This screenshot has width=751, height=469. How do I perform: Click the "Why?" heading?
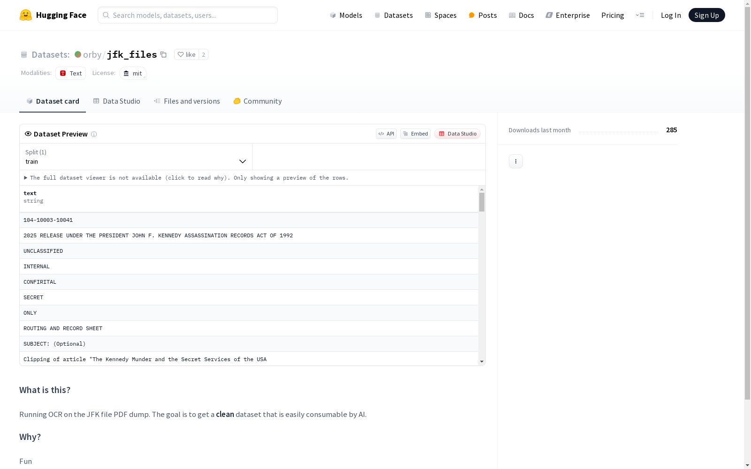click(x=30, y=437)
